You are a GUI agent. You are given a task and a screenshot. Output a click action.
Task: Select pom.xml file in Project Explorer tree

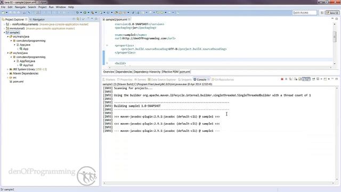coord(18,82)
